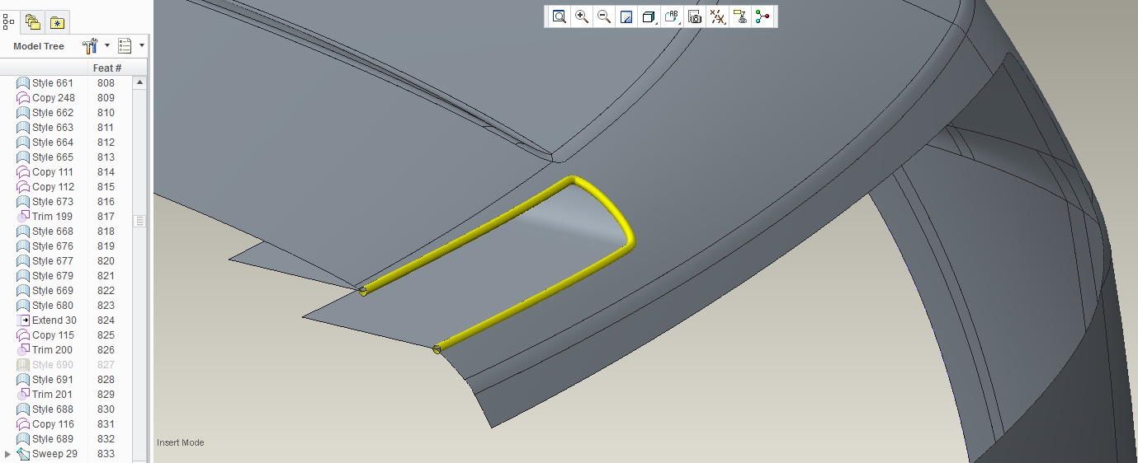Select the Trim 199 feature

point(52,217)
